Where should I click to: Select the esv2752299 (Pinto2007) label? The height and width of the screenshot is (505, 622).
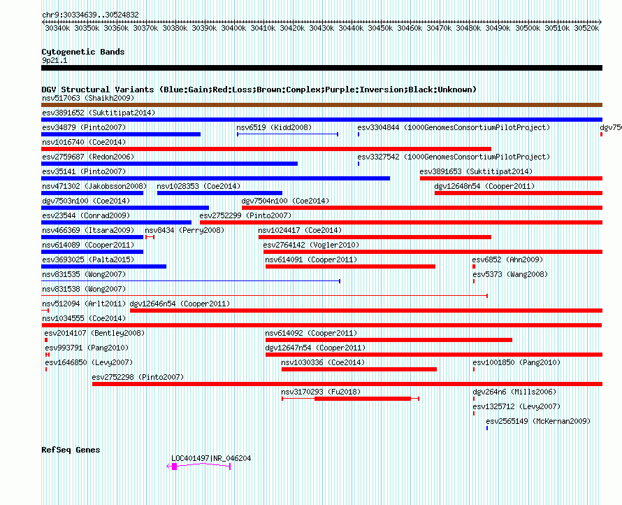click(245, 215)
